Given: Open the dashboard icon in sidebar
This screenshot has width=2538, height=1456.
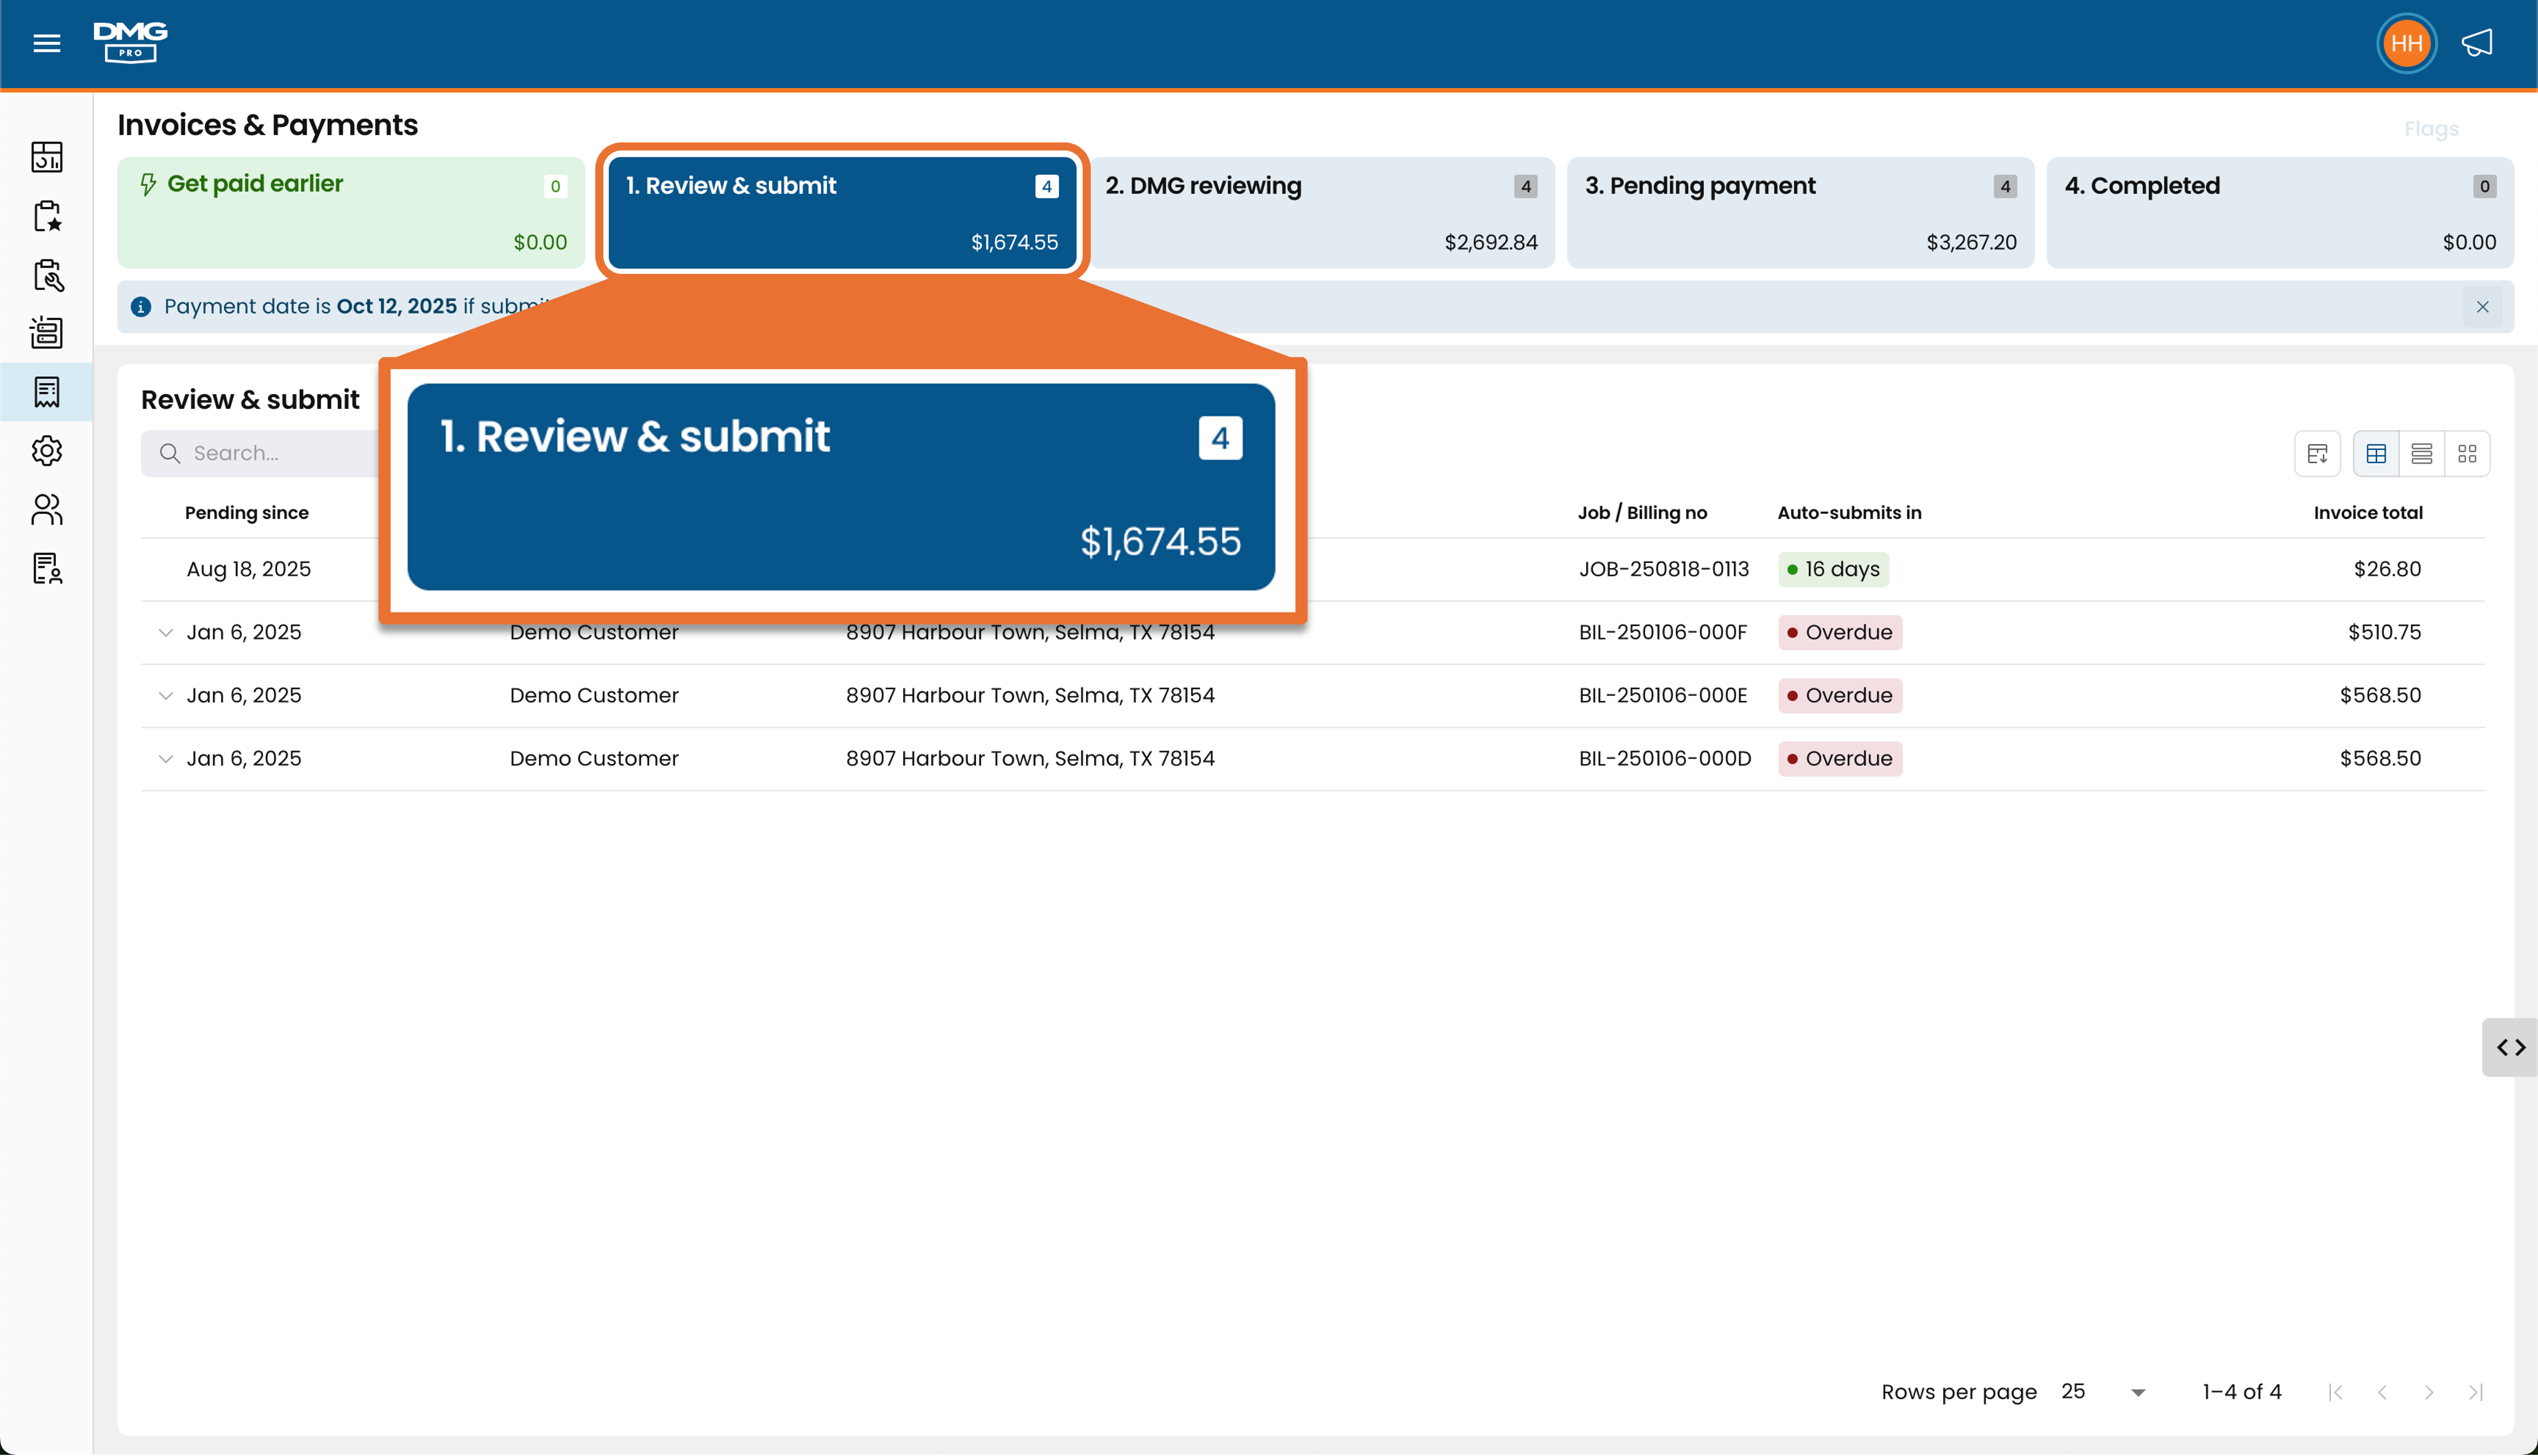Looking at the screenshot, I should tap(46, 156).
